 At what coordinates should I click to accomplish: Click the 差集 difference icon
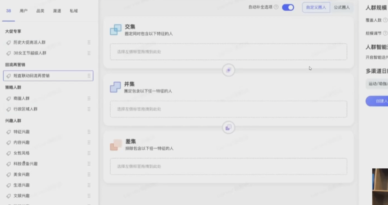(x=116, y=145)
